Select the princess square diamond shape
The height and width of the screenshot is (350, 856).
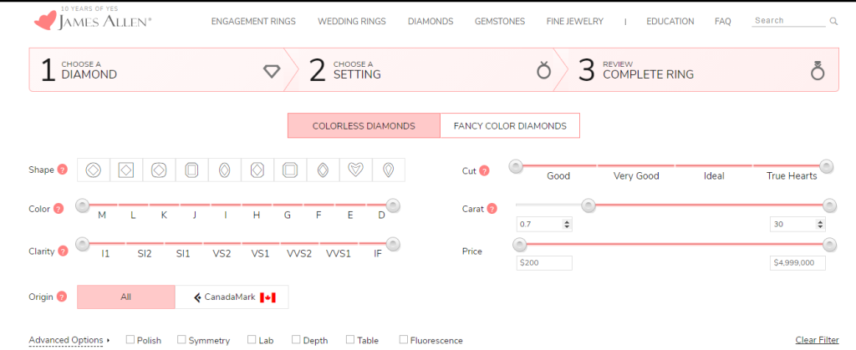pos(126,170)
